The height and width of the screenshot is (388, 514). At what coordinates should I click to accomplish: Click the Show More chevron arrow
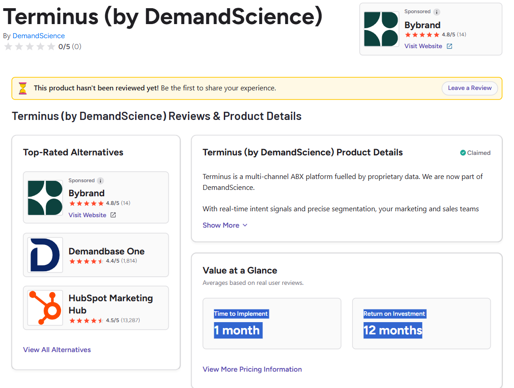pyautogui.click(x=245, y=225)
